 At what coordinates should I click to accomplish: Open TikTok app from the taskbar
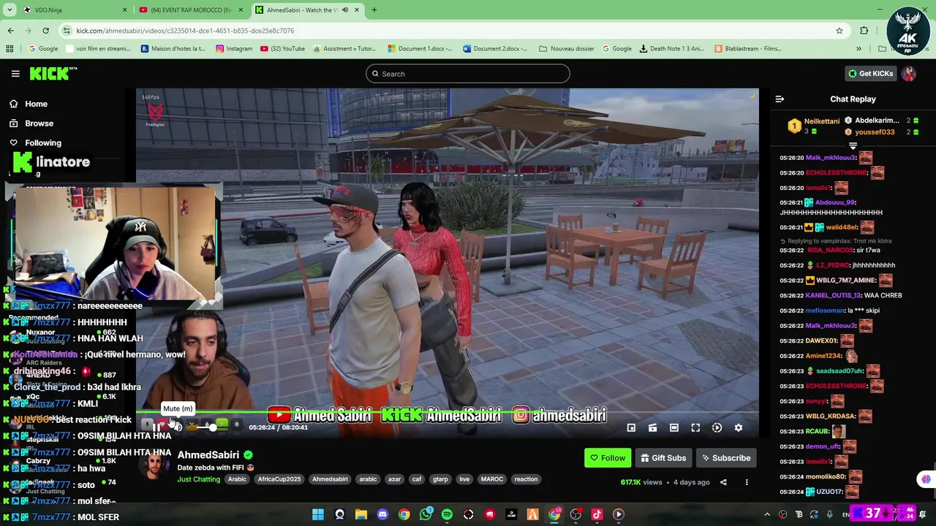pyautogui.click(x=597, y=514)
